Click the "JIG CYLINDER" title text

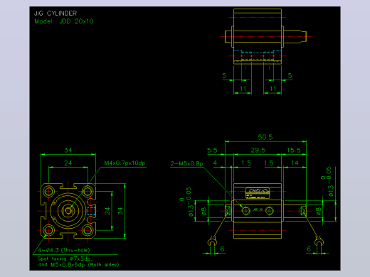55,13
